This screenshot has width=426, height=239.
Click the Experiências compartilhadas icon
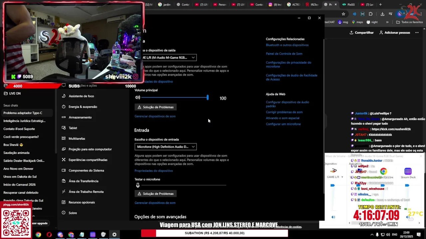click(x=64, y=160)
